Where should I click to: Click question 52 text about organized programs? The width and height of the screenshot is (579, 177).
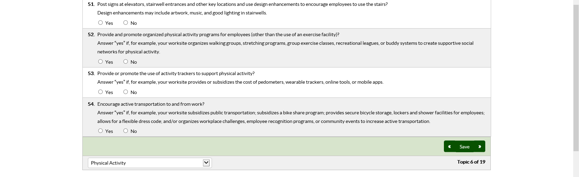(218, 34)
